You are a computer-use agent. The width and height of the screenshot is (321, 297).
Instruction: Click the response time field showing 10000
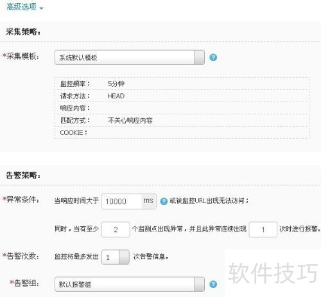pos(121,201)
